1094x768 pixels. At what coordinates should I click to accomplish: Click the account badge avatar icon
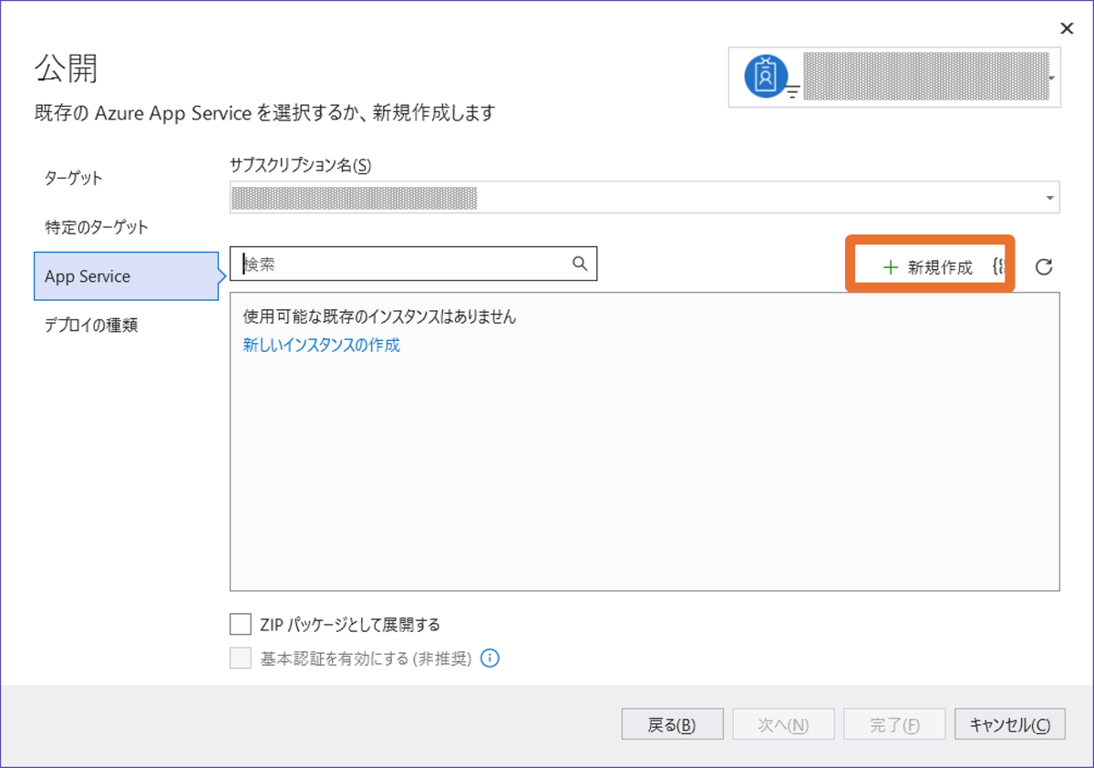(767, 76)
